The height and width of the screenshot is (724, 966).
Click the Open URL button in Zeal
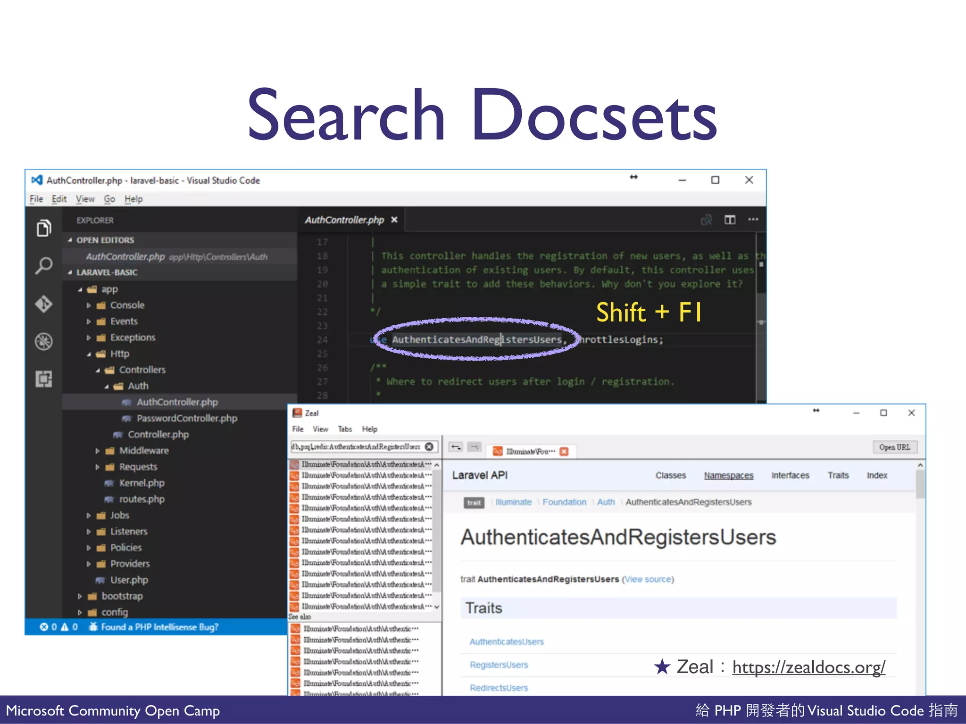pyautogui.click(x=895, y=447)
